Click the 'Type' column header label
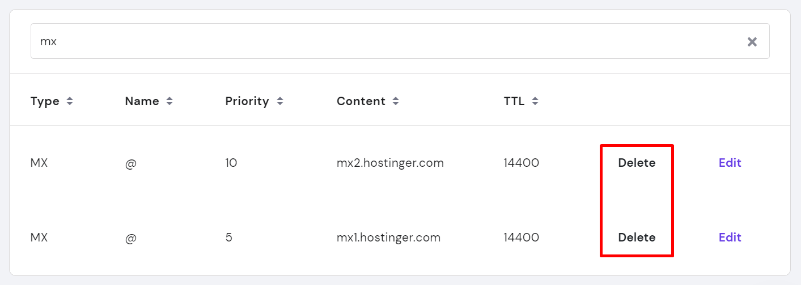The width and height of the screenshot is (801, 285). [45, 101]
